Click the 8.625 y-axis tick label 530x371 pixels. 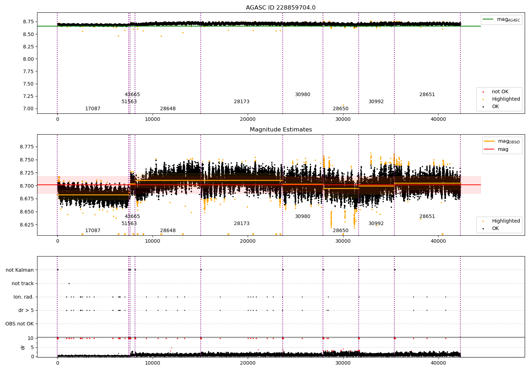tap(27, 225)
